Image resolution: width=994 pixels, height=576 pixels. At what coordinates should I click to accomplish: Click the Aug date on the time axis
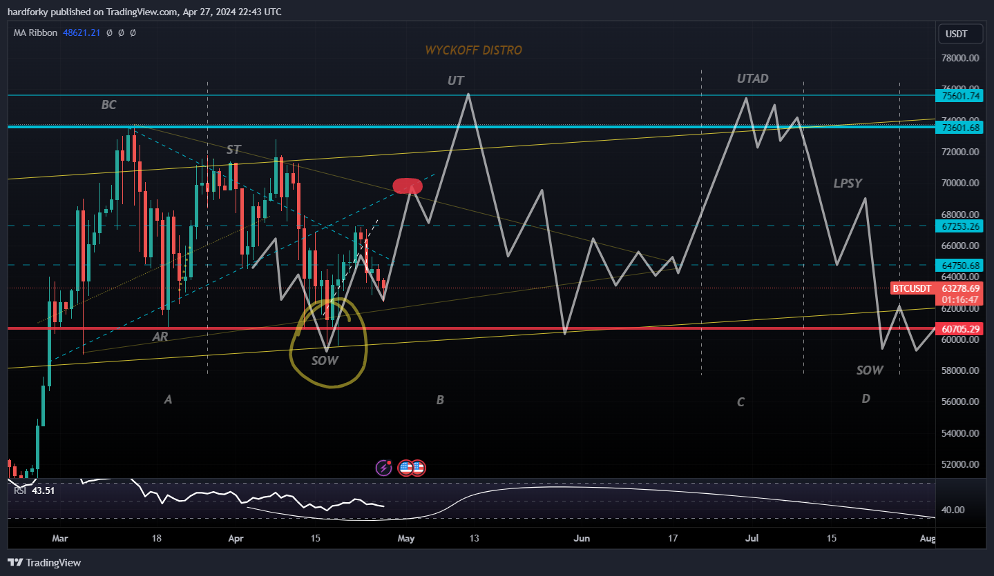(x=928, y=538)
